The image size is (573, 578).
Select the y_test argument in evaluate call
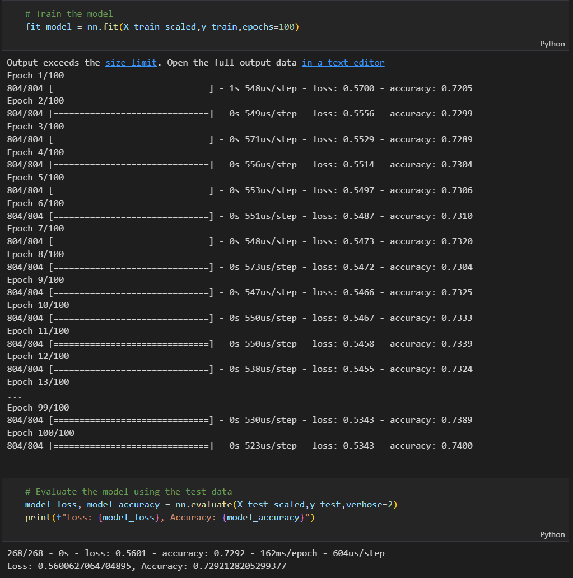(325, 504)
